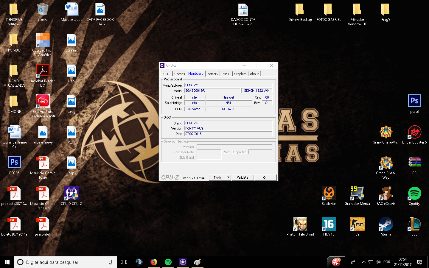429x268 pixels.
Task: Click the H81 southbridge value
Action: click(x=229, y=103)
